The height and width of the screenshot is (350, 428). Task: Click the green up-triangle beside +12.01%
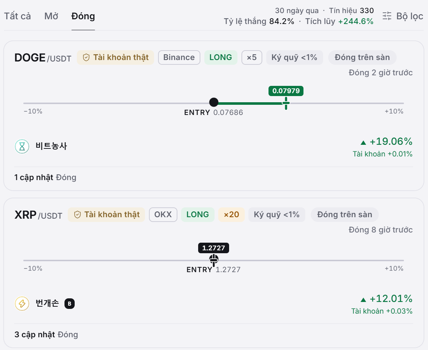[363, 300]
